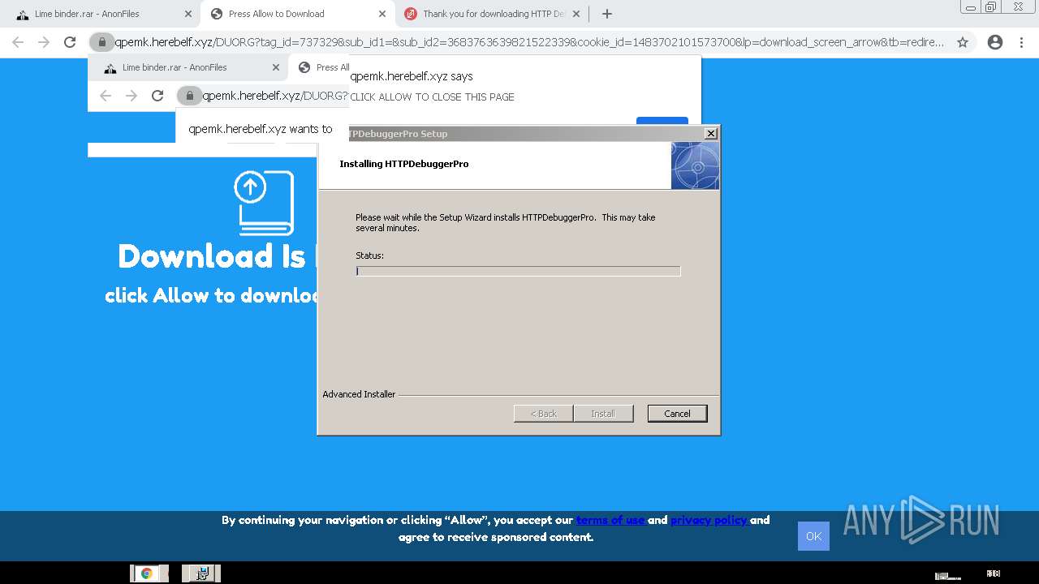Go back in browser history
Screen dimensions: 1039x584
[x=18, y=42]
